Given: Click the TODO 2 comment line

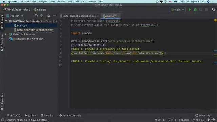Looking at the screenshot, I should pyautogui.click(x=137, y=61).
